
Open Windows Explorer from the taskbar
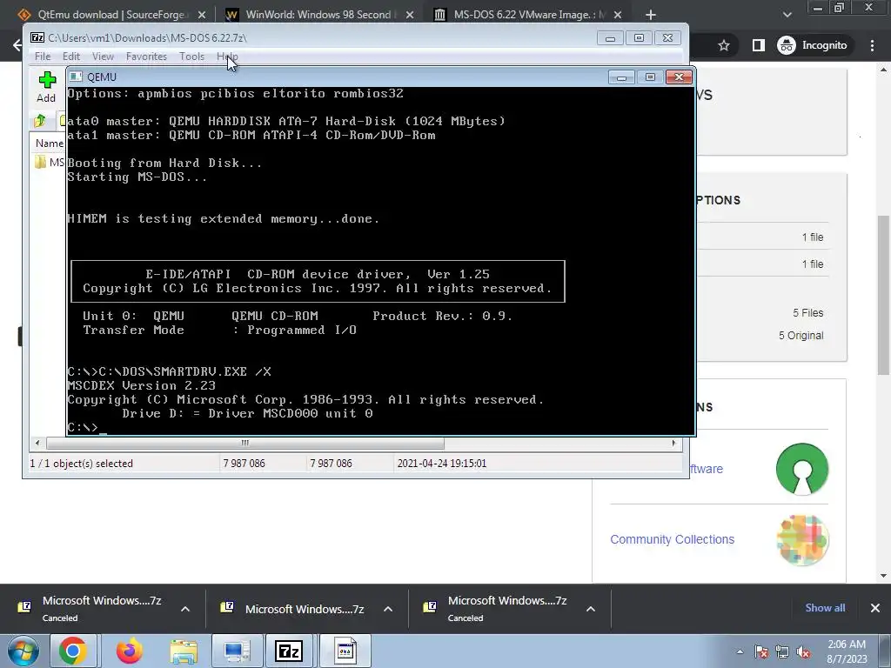pyautogui.click(x=184, y=651)
